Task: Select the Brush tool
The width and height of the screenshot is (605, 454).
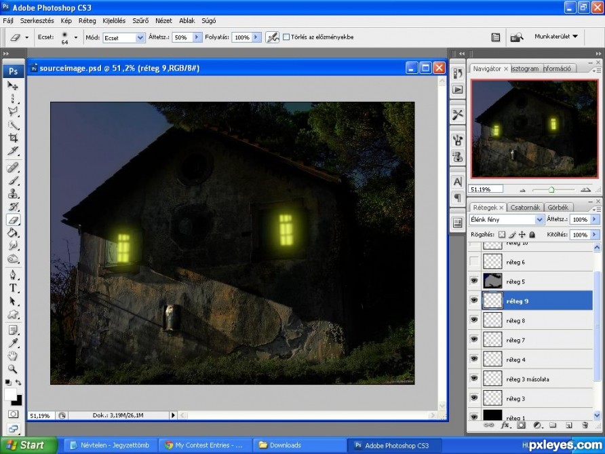Action: pos(13,181)
